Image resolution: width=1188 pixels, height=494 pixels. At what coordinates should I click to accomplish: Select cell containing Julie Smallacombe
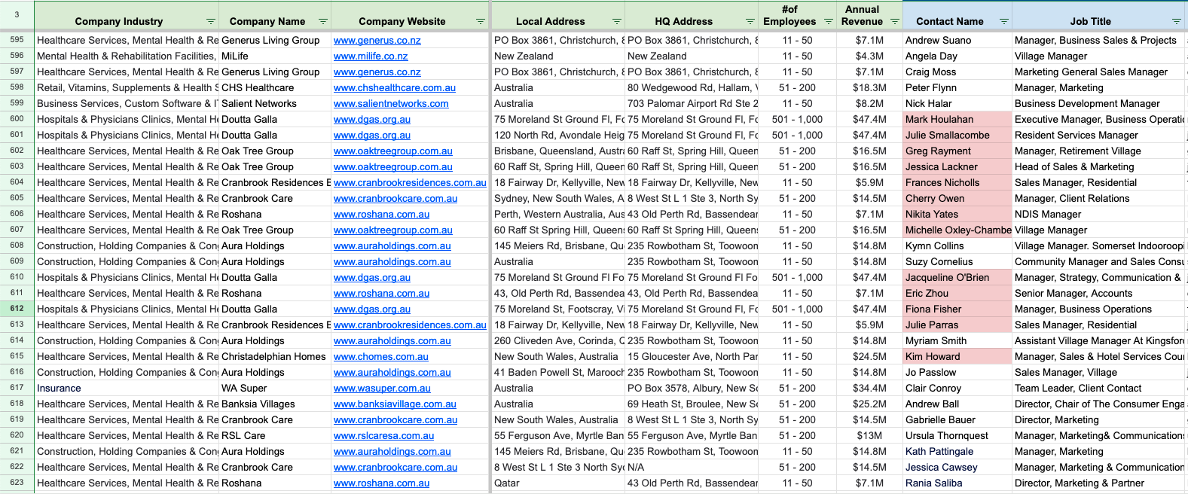(957, 136)
